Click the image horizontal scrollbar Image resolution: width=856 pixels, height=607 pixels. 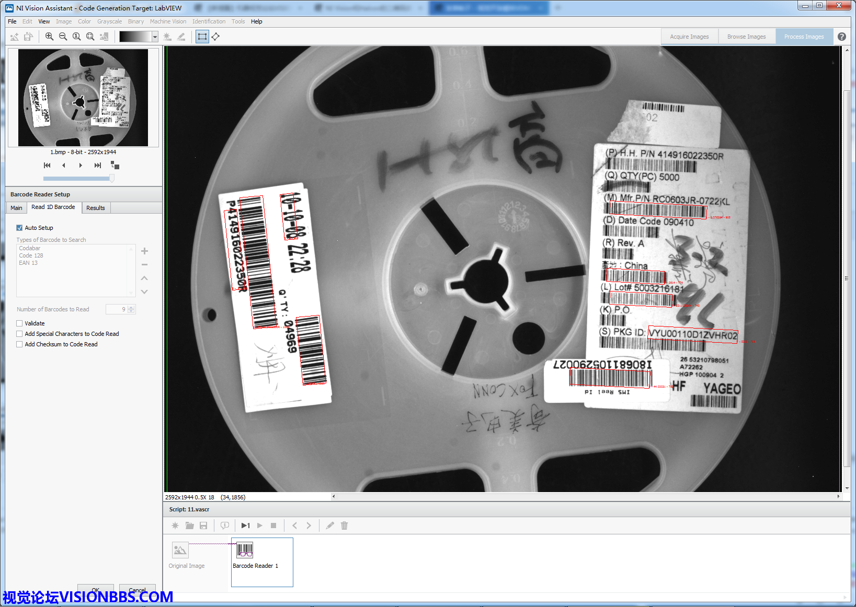(x=586, y=496)
